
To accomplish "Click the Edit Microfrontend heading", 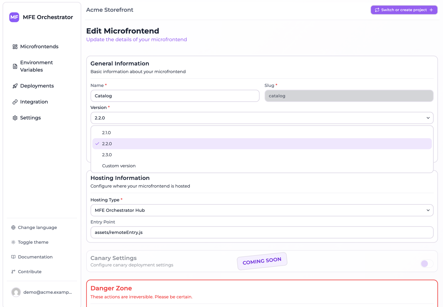I will point(122,31).
